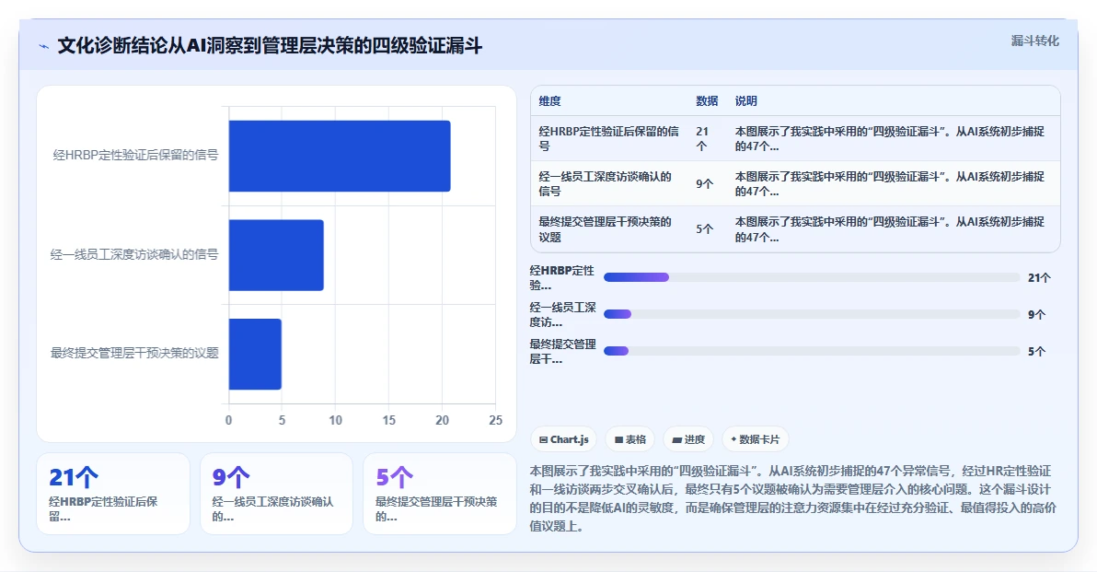Select the Chart.js chip

[564, 439]
